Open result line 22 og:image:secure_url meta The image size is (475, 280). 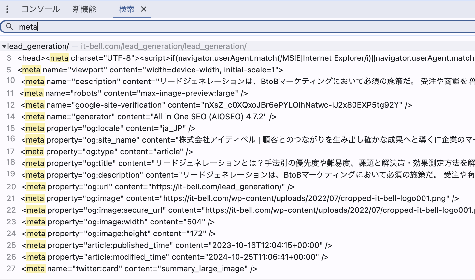pyautogui.click(x=237, y=210)
